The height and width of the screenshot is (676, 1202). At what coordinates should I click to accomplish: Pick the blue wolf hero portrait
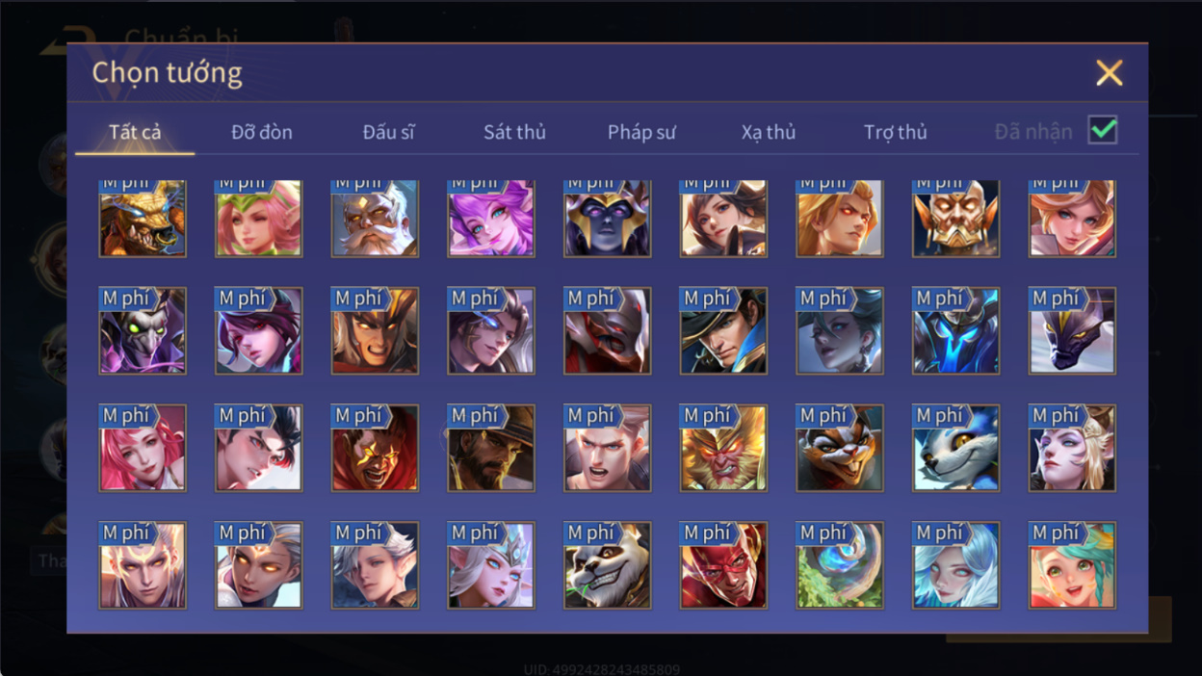tap(955, 448)
